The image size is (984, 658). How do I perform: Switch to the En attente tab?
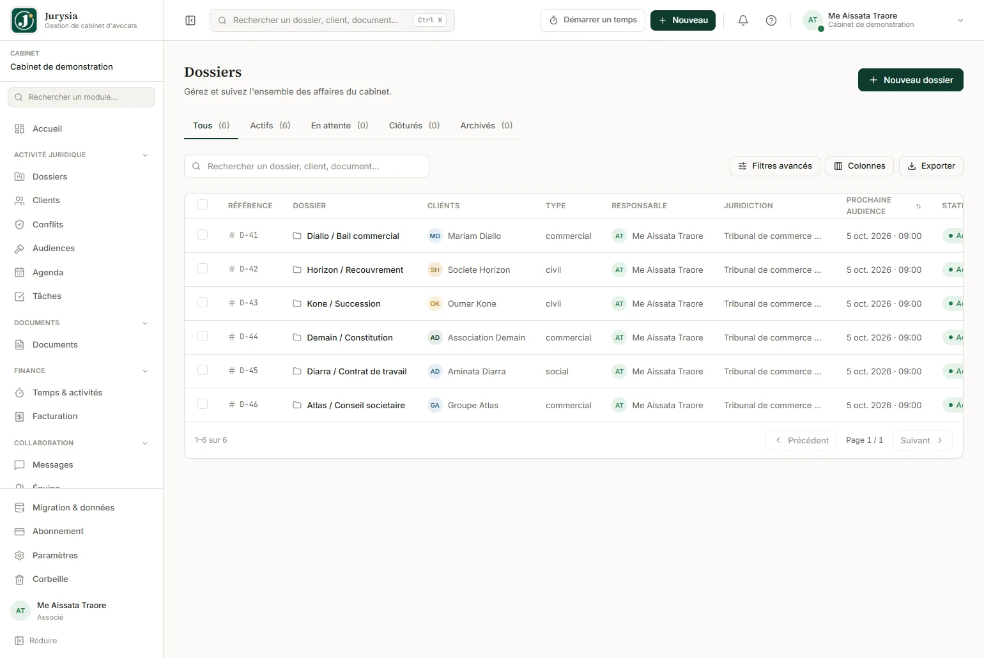[x=340, y=126]
